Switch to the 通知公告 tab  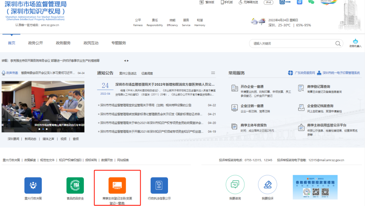pyautogui.click(x=105, y=73)
